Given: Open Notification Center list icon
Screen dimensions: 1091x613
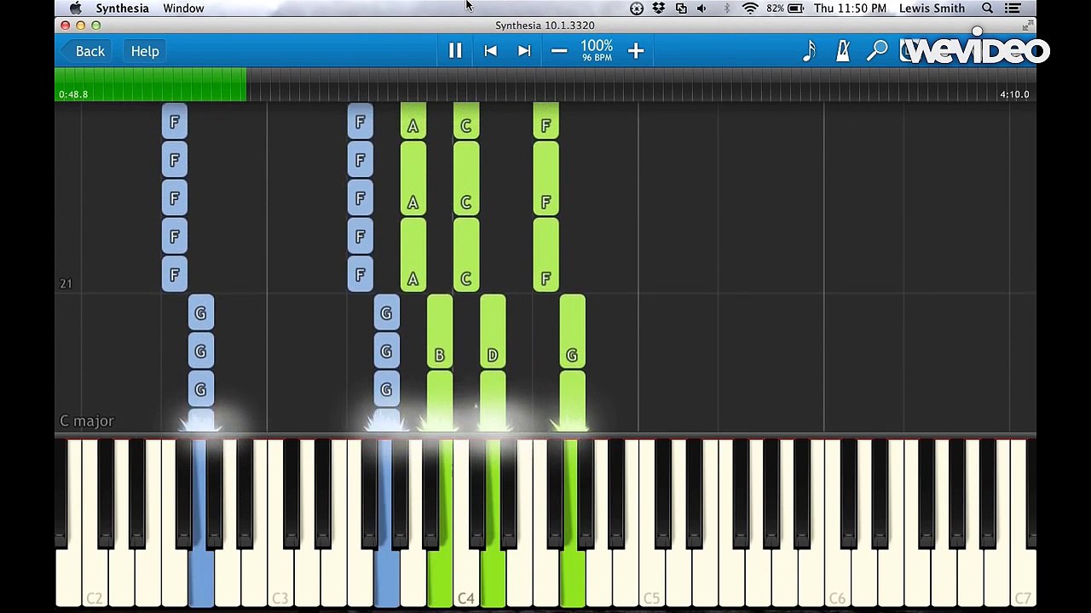Looking at the screenshot, I should pyautogui.click(x=1013, y=9).
